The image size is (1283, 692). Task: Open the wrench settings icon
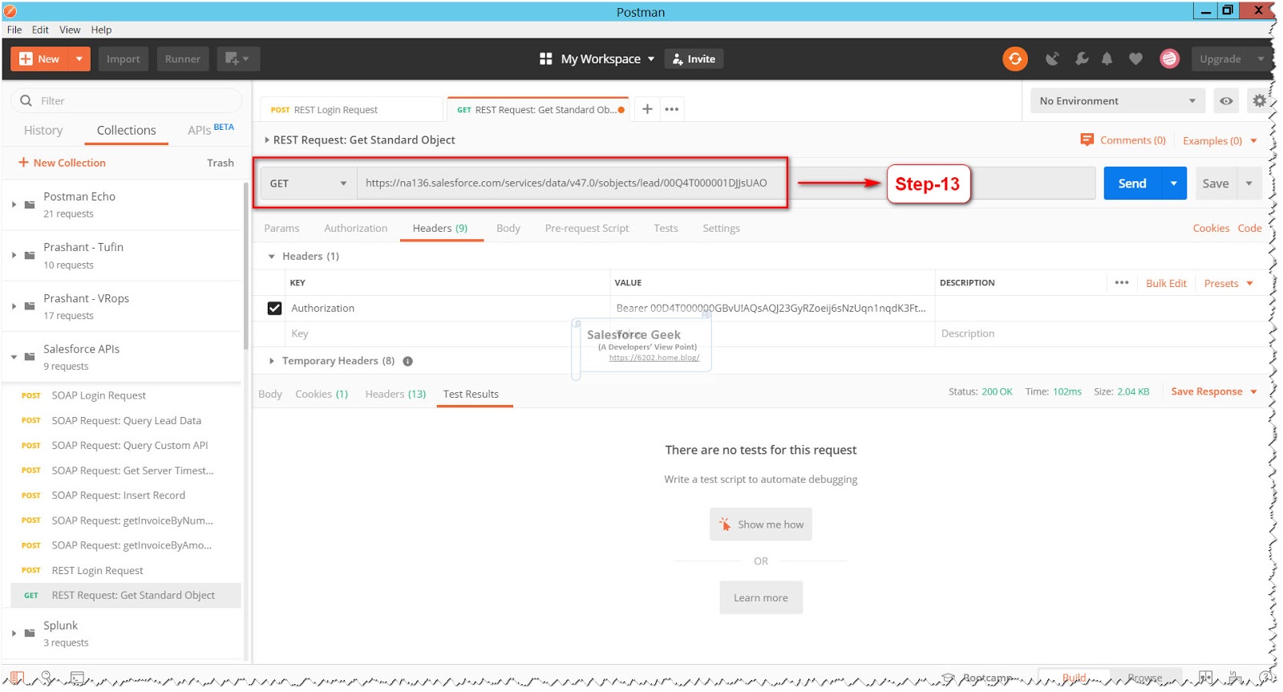[x=1082, y=59]
